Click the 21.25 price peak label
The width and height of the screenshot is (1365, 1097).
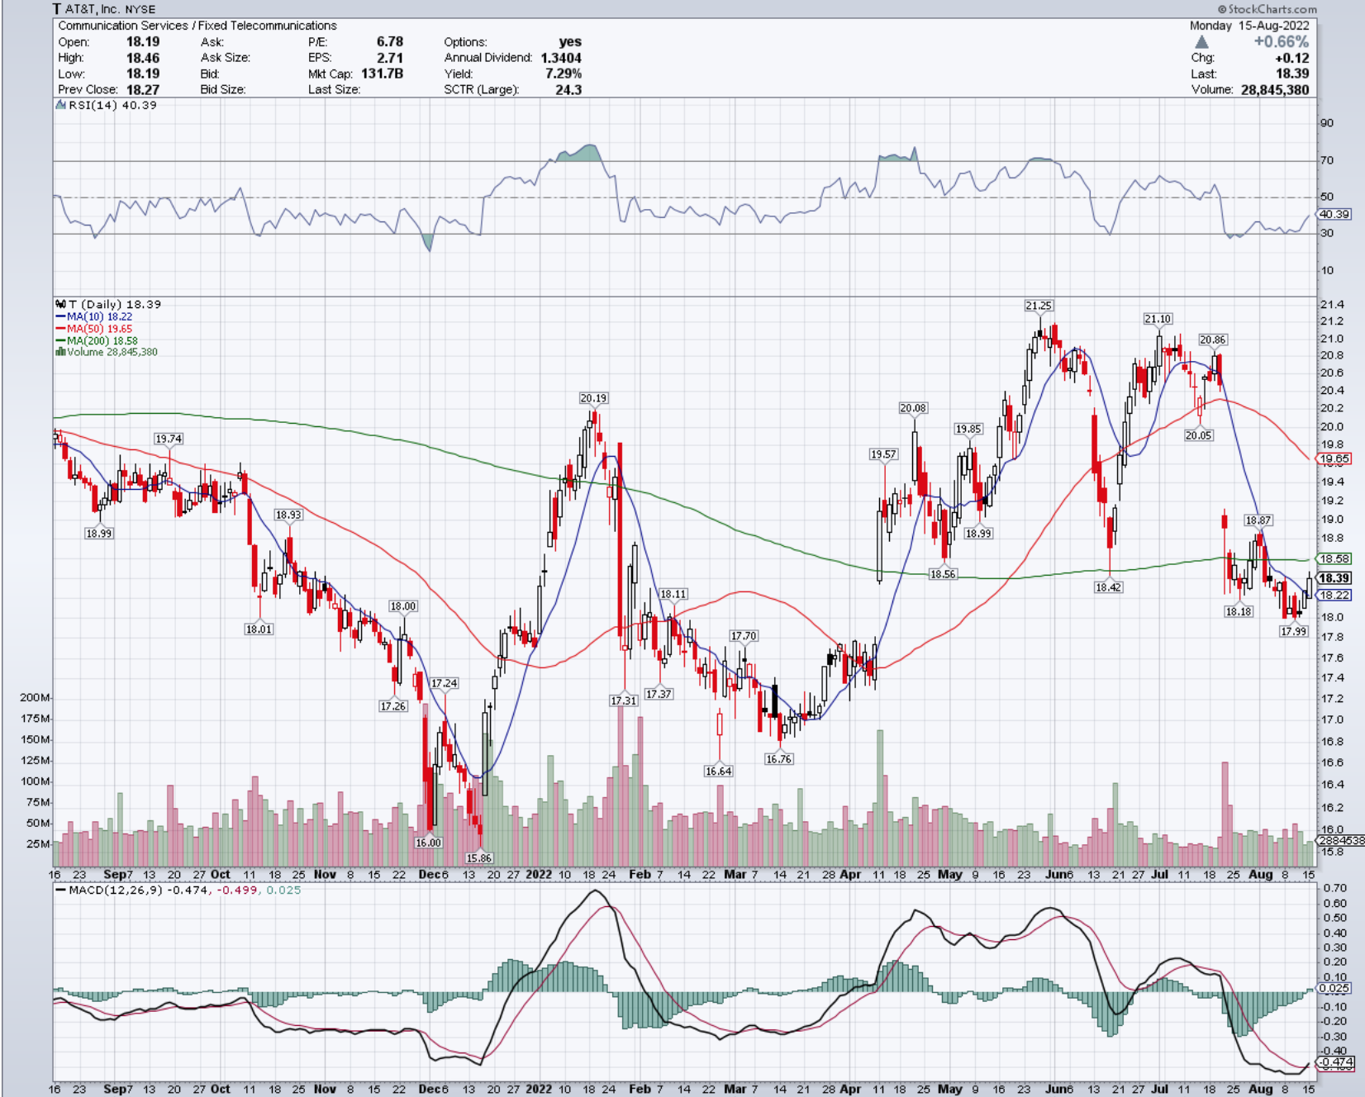1039,306
